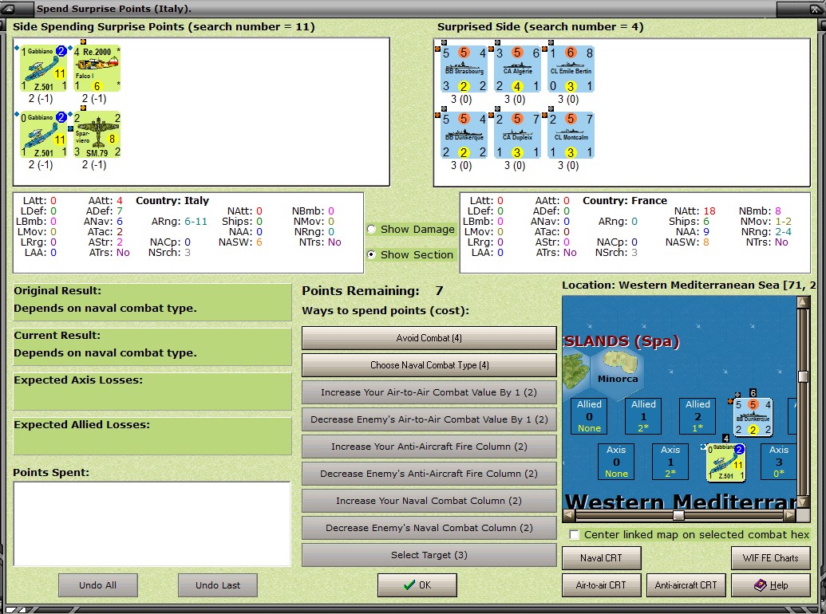
Task: Confirm with the OK button
Action: point(417,585)
